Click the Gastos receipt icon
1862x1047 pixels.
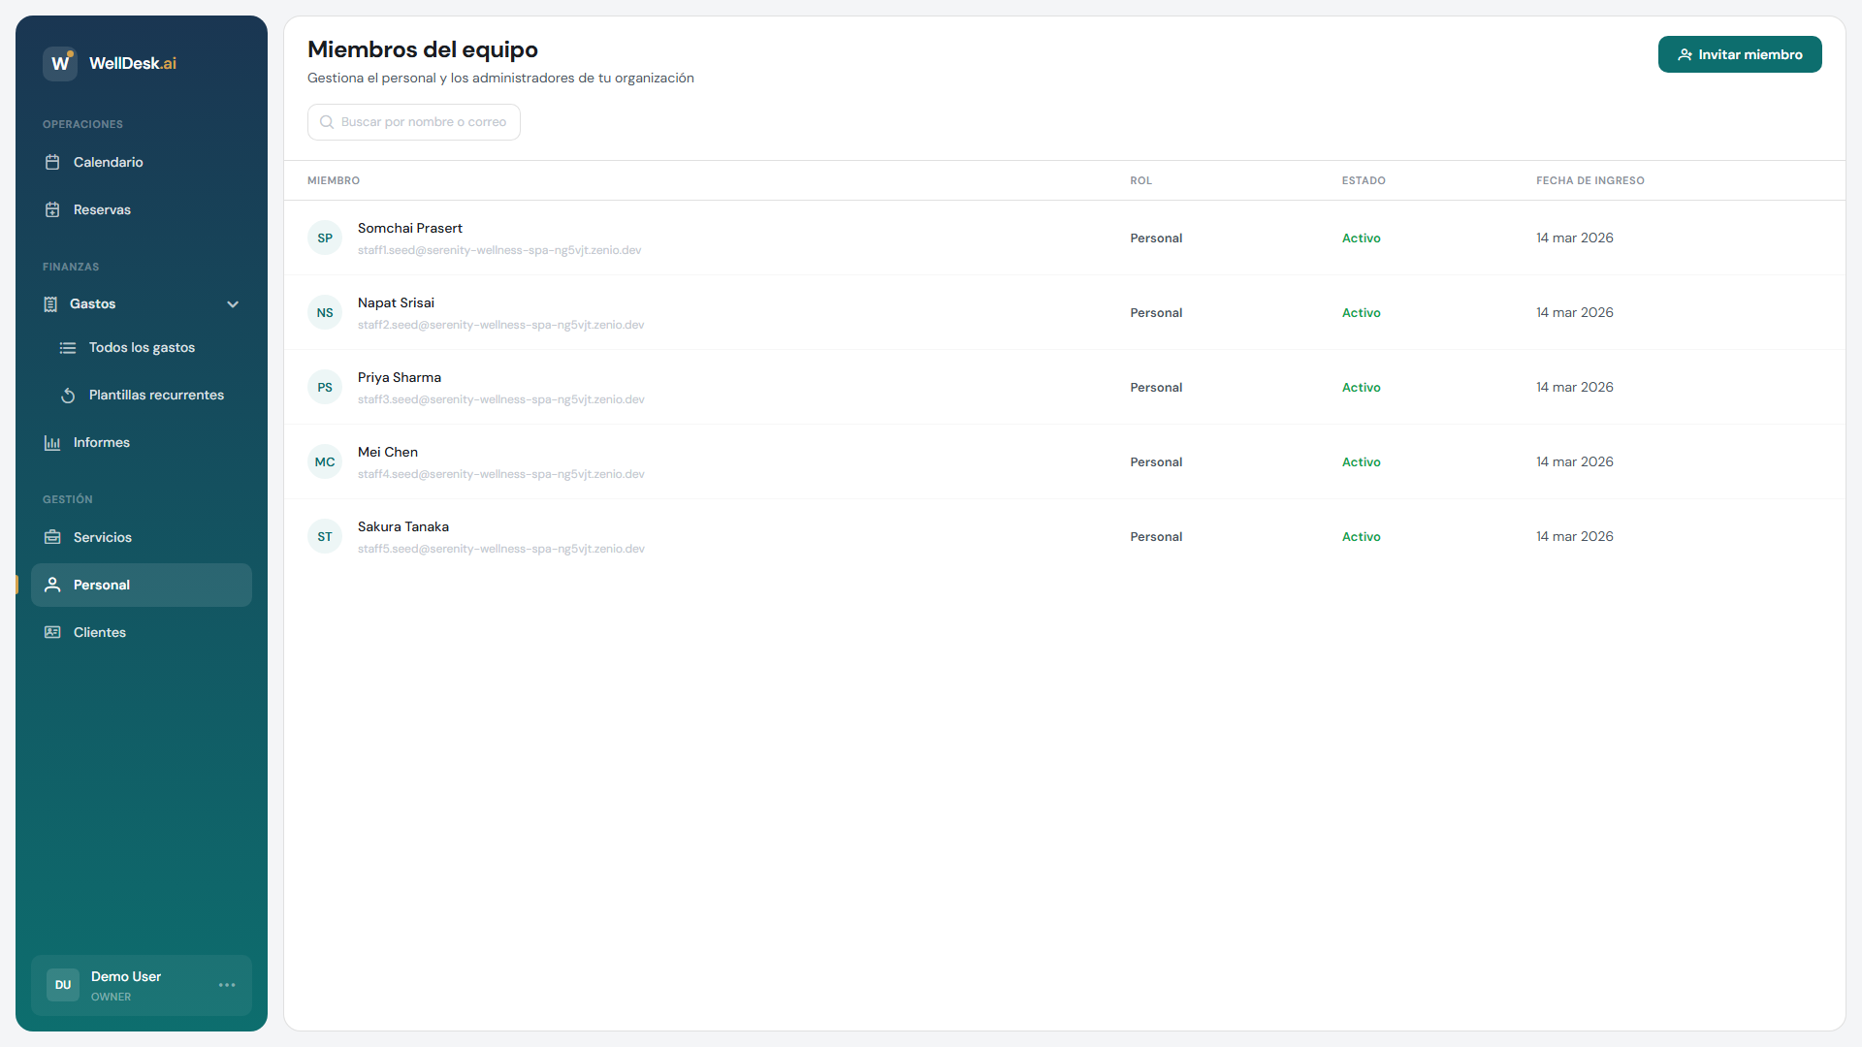(50, 304)
